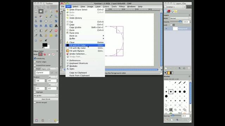Enable the Highlight checkbox
The width and height of the screenshot is (225, 126).
[x=35, y=92]
